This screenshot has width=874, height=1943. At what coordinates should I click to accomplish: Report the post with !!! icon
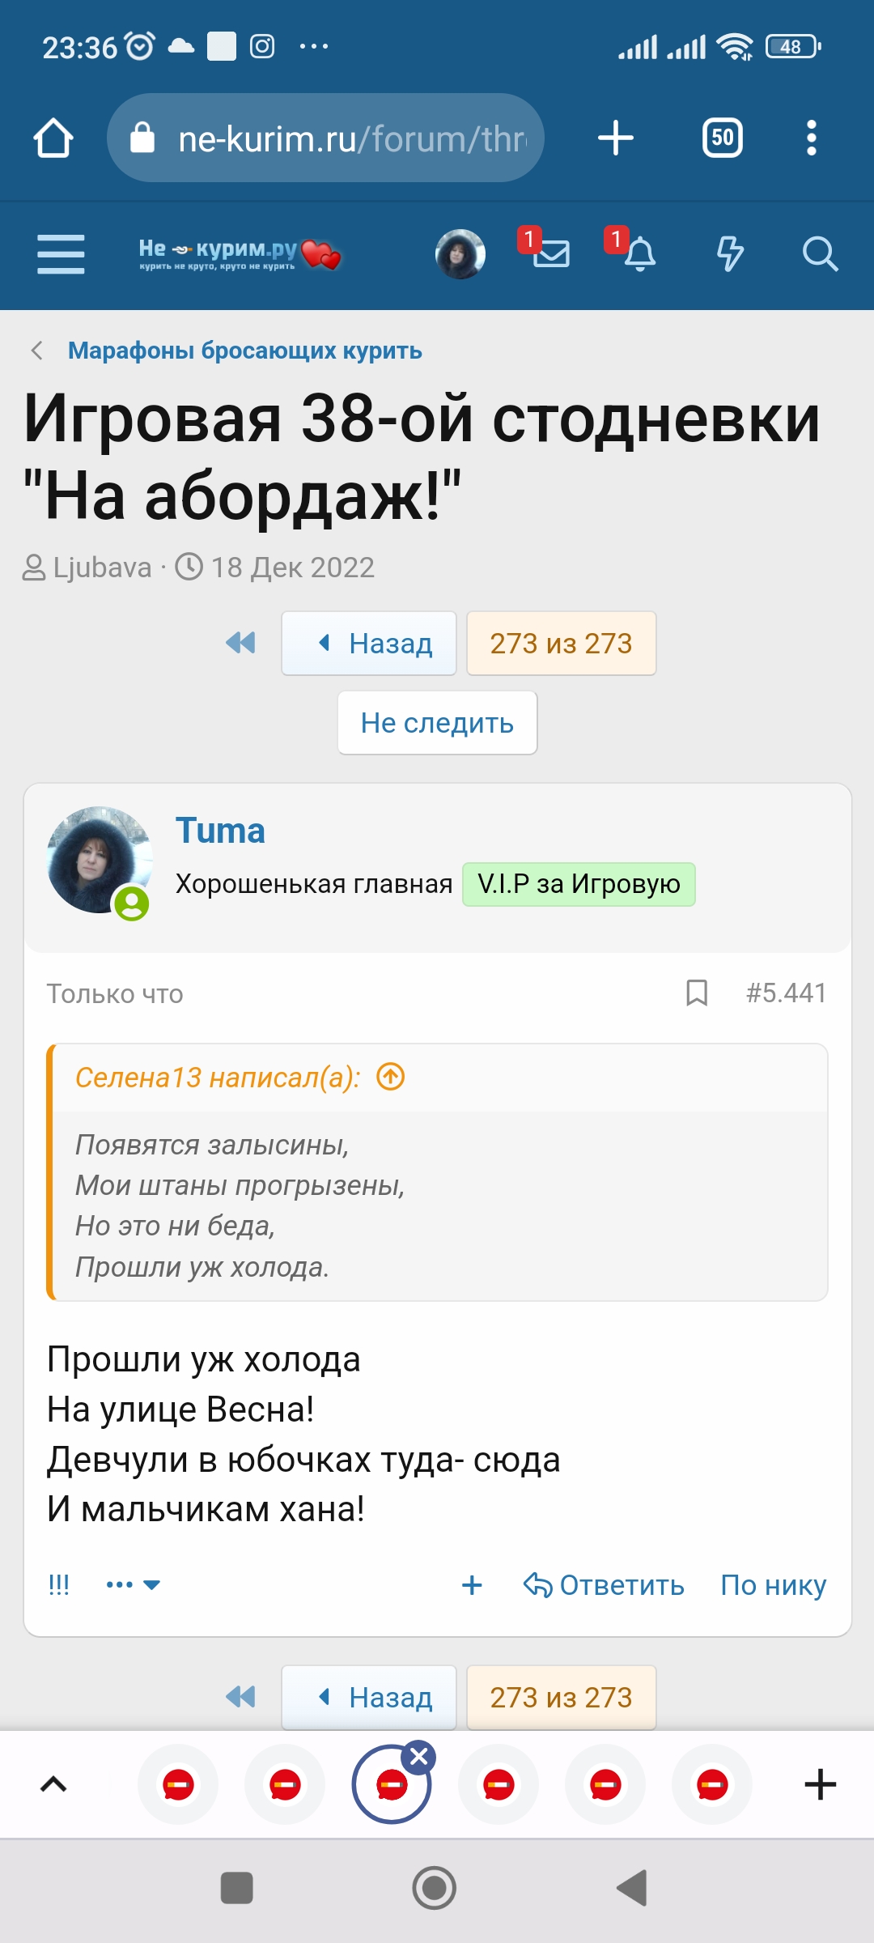59,1585
